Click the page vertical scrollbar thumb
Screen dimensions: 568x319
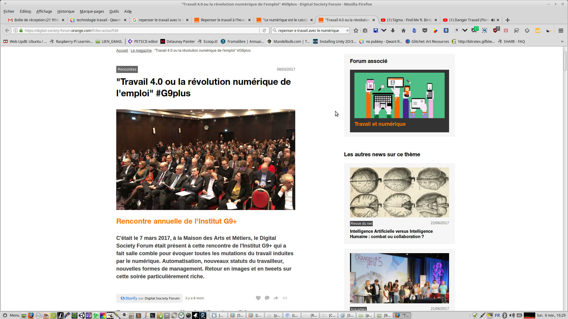point(565,61)
